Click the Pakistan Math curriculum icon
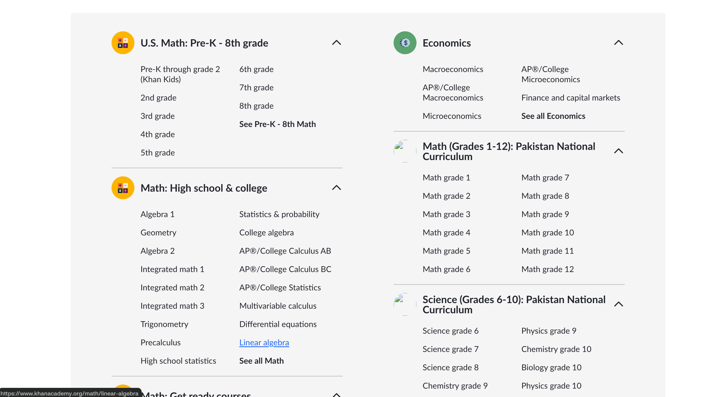 point(405,151)
